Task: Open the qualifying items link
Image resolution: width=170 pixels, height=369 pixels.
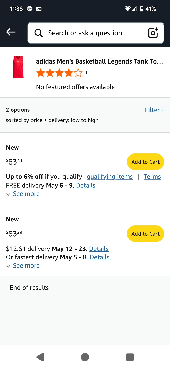Action: click(110, 177)
